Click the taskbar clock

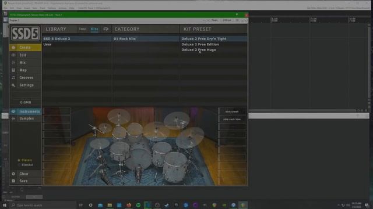[356, 205]
